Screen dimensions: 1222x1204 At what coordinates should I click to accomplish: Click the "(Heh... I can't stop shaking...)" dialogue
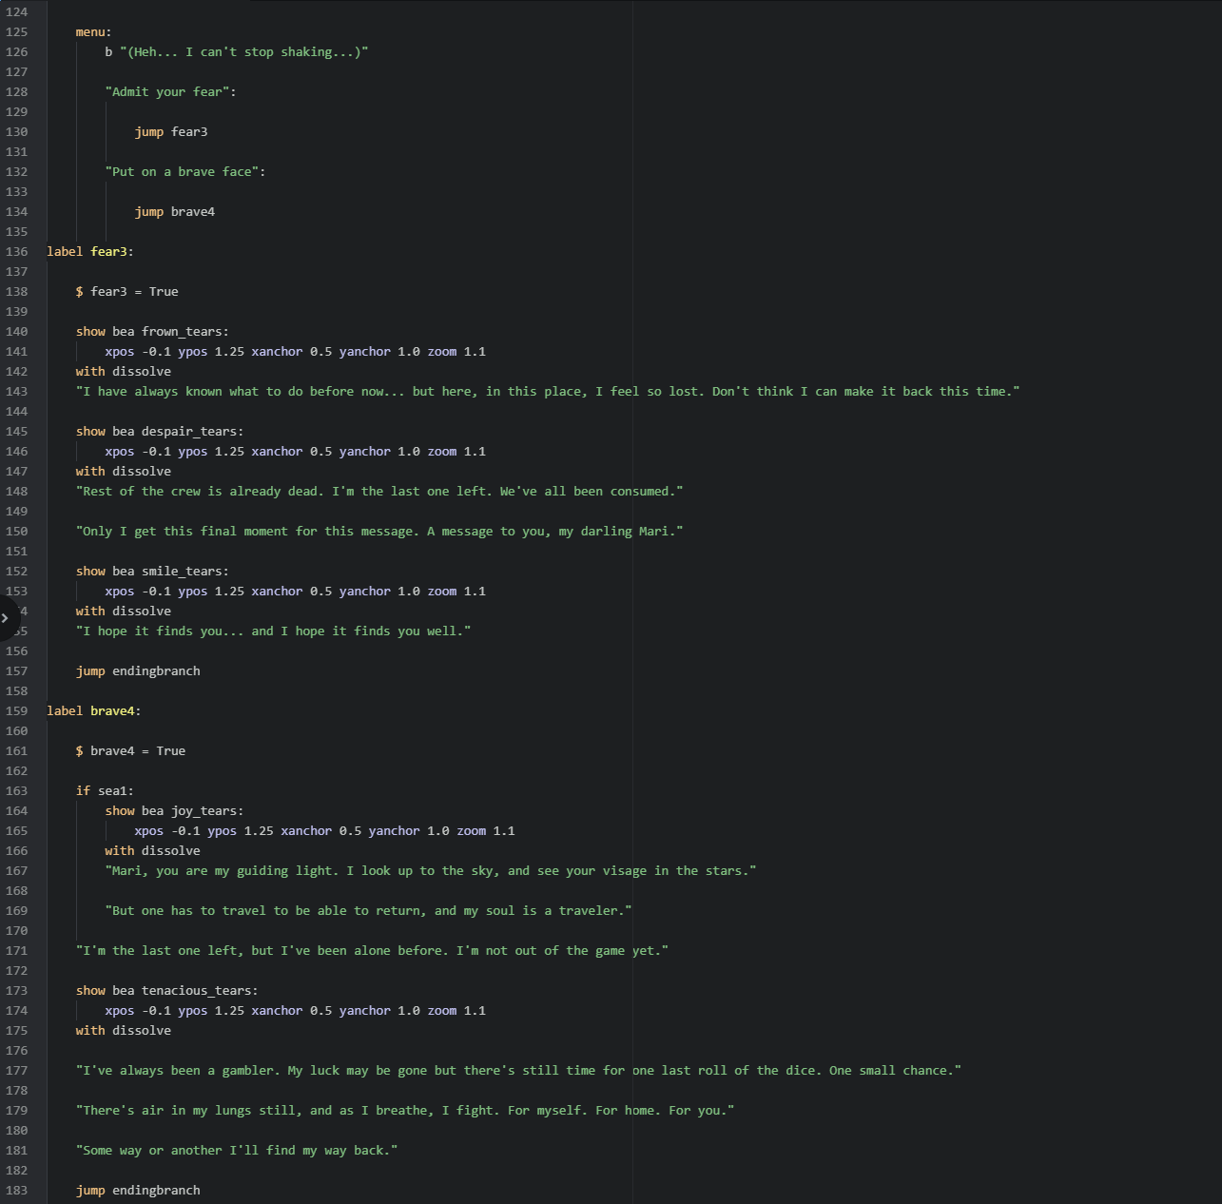click(x=243, y=52)
